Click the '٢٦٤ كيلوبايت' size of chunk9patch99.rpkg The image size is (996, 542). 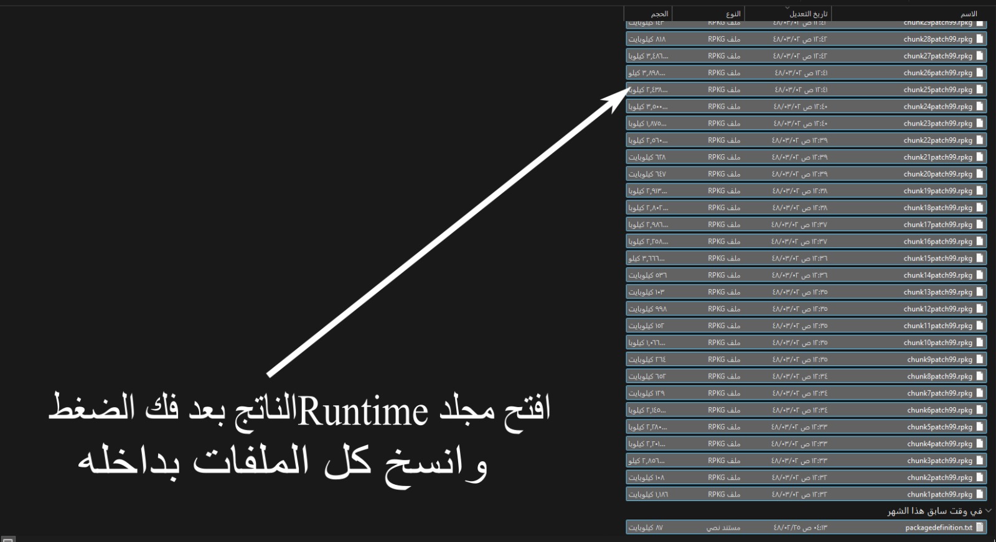(647, 359)
